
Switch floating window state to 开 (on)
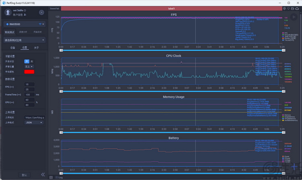click(x=27, y=62)
